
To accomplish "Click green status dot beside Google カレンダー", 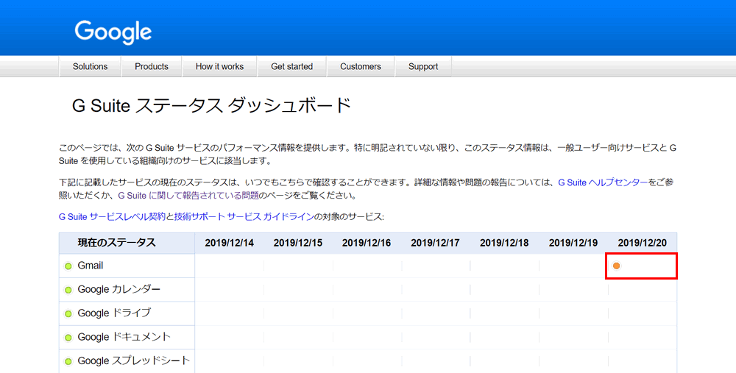I will (68, 290).
